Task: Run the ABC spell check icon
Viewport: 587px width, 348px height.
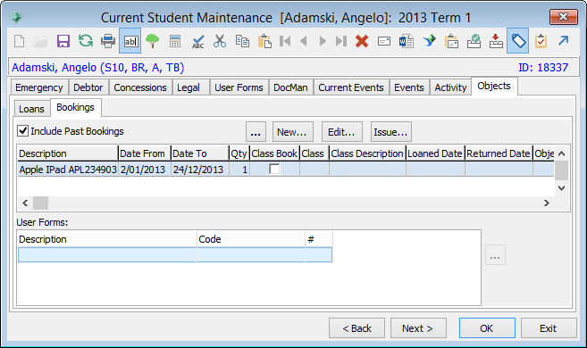Action: tap(197, 41)
